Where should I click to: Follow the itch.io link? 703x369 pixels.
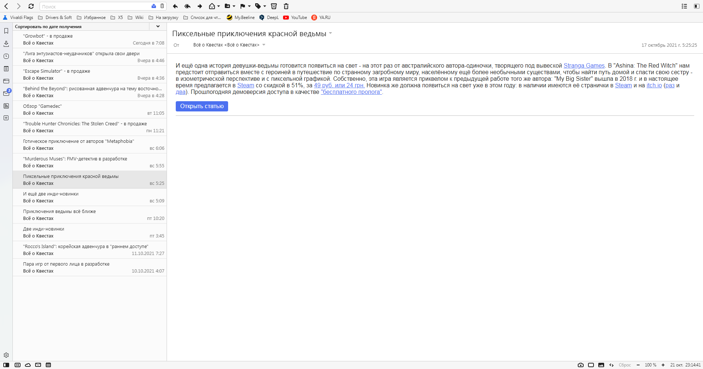point(654,85)
